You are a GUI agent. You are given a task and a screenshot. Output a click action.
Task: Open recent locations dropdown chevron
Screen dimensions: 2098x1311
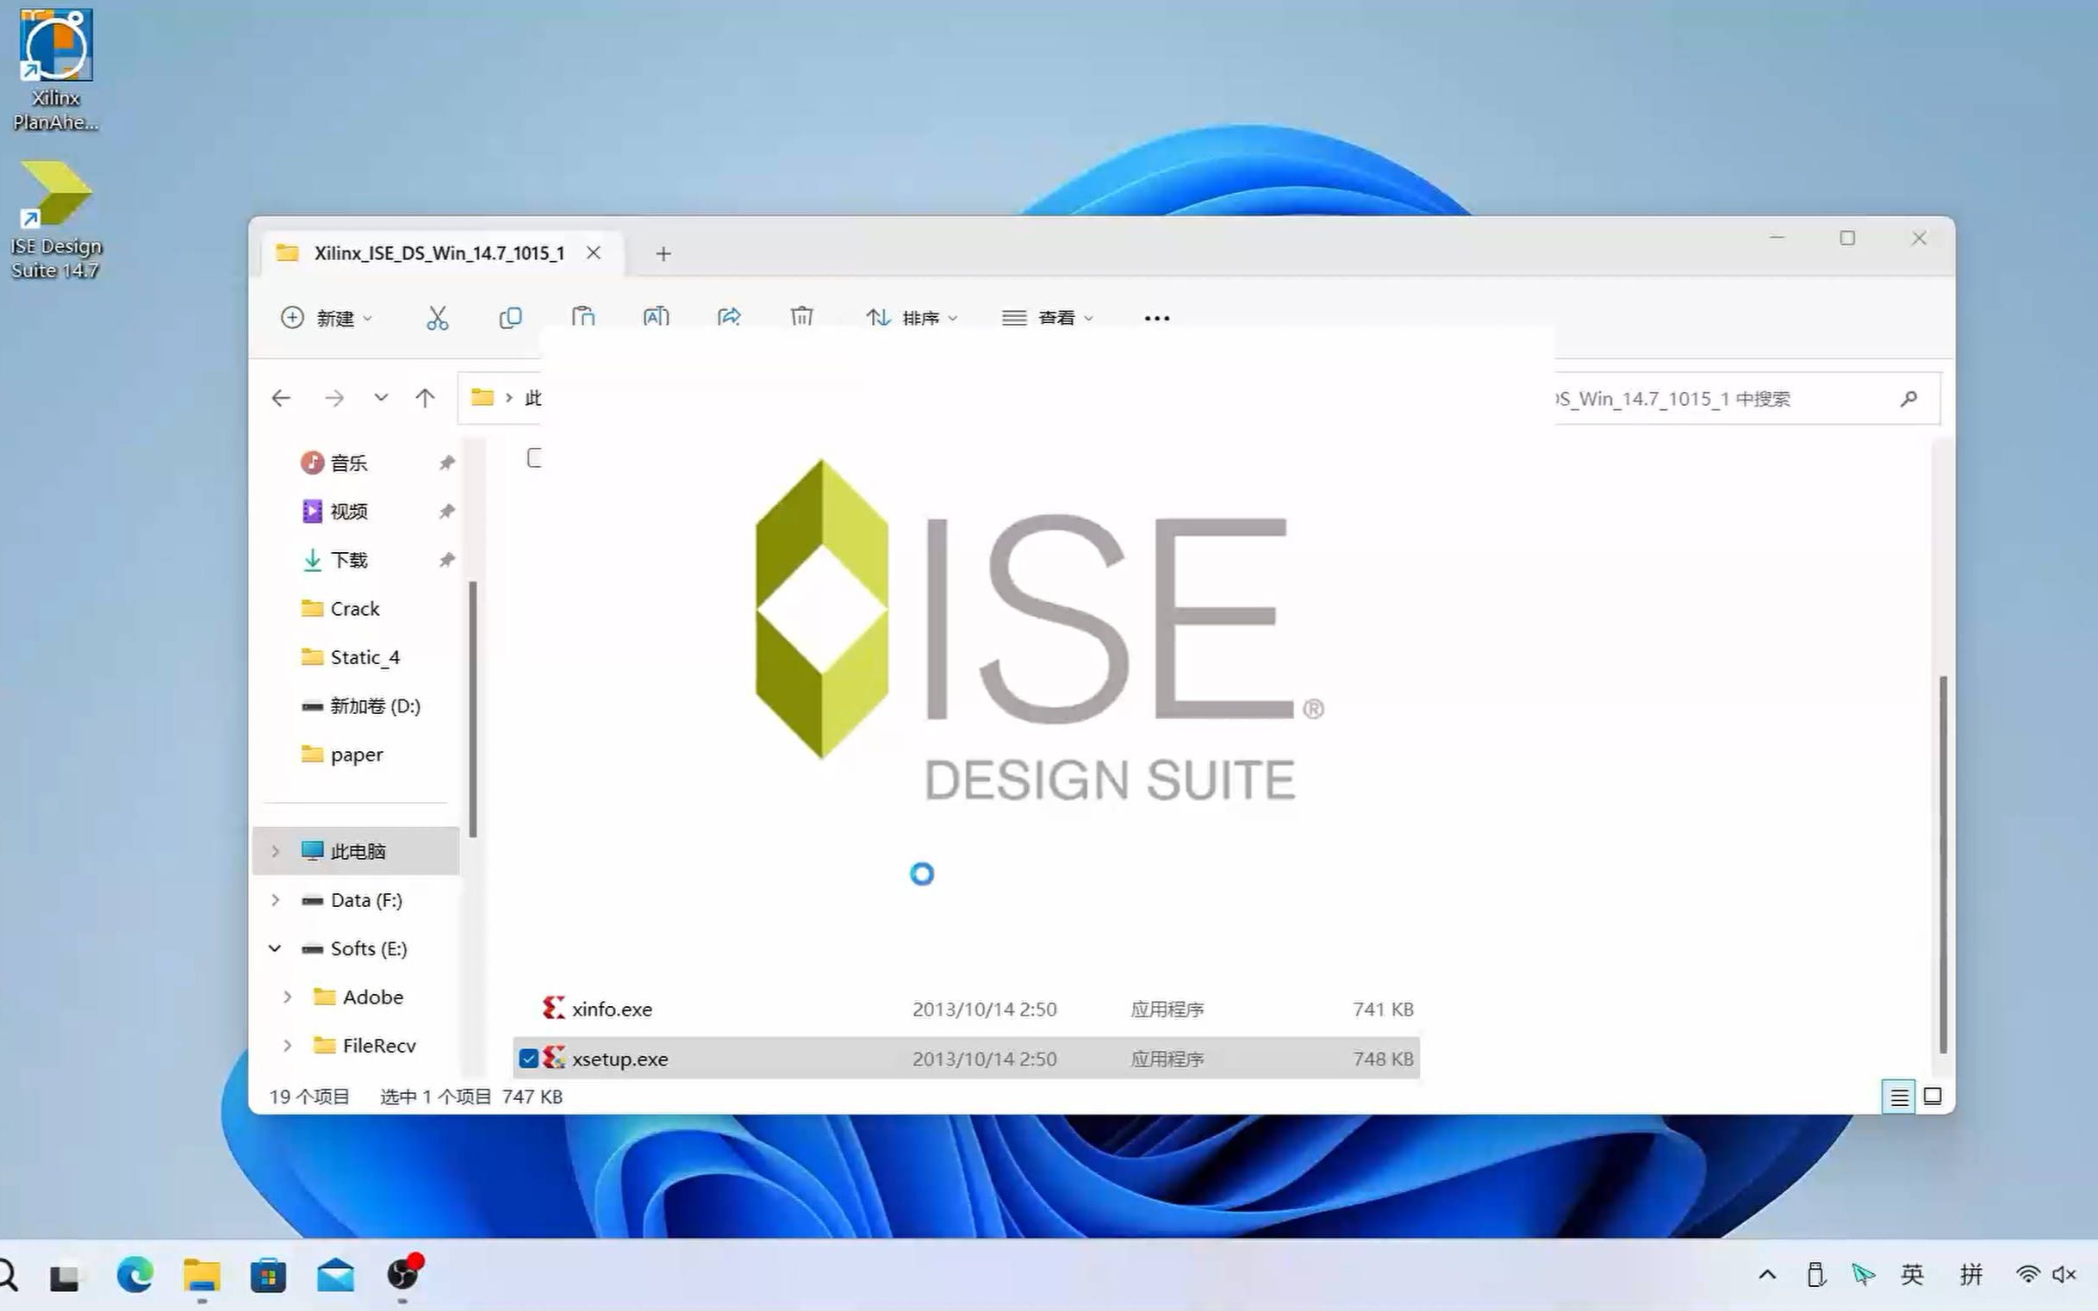point(381,398)
